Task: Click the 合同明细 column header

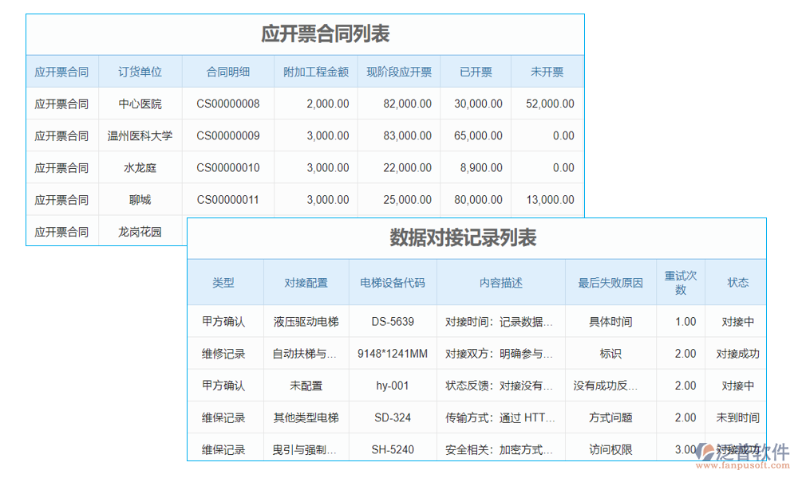Action: tap(227, 71)
